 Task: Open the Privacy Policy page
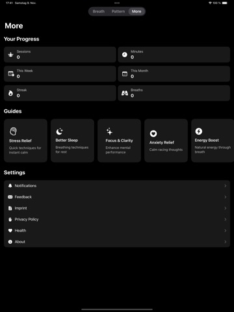tap(117, 220)
